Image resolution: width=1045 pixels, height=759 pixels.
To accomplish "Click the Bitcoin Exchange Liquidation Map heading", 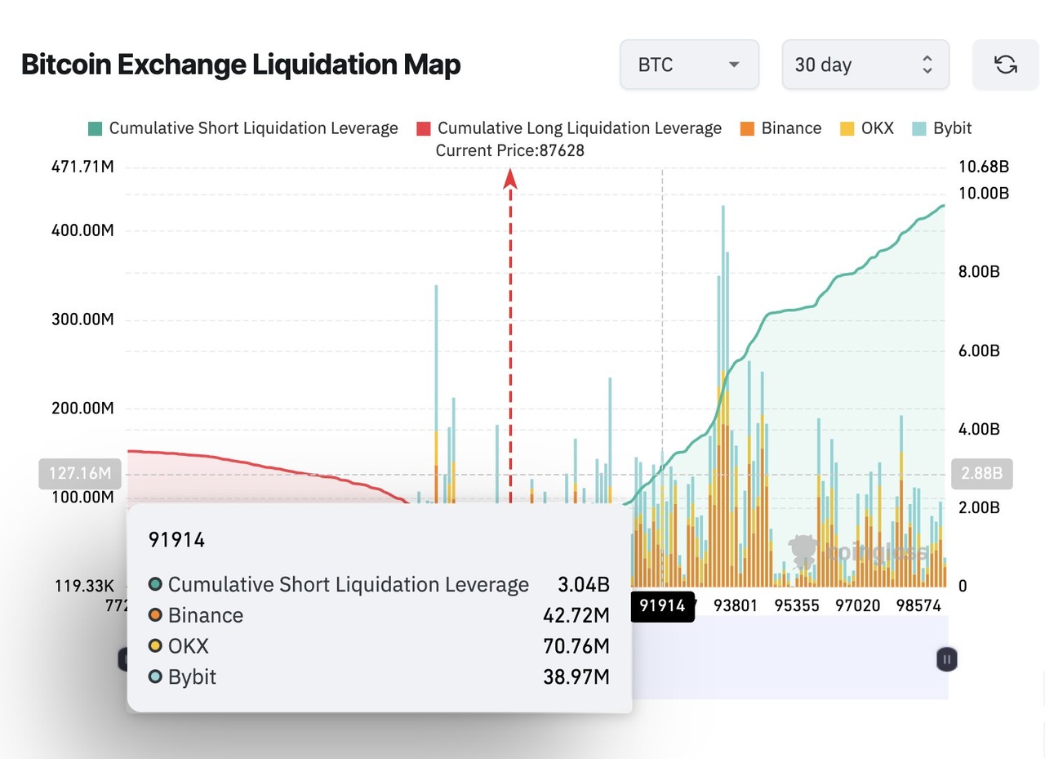I will click(241, 65).
